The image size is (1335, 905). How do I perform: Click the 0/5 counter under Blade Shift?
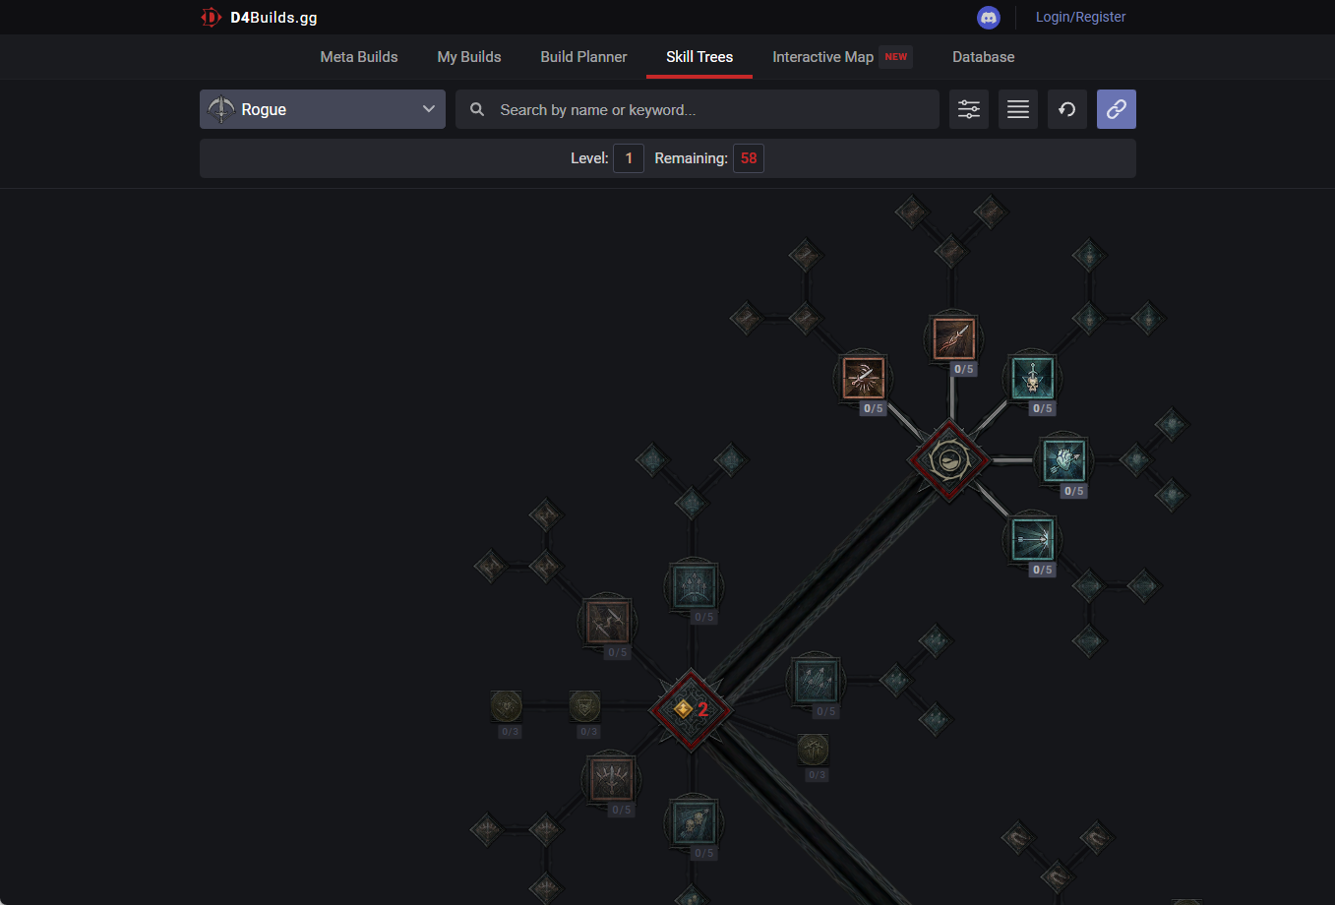pos(964,369)
